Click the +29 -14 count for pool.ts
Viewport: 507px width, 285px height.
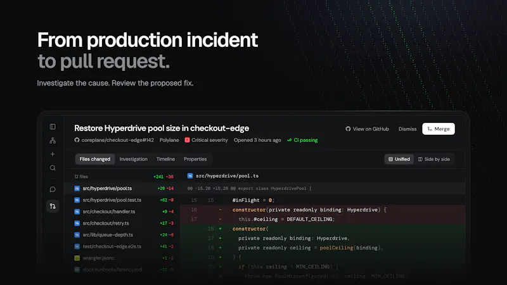click(165, 188)
